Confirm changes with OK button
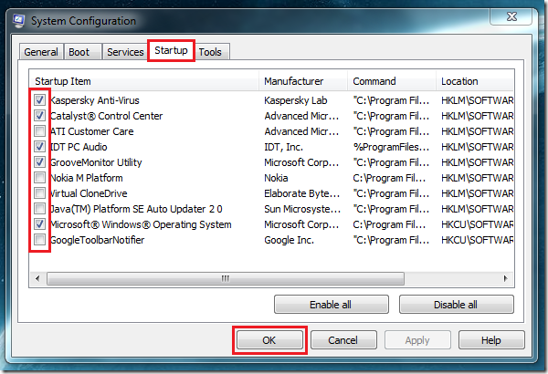Image resolution: width=548 pixels, height=374 pixels. click(x=269, y=340)
